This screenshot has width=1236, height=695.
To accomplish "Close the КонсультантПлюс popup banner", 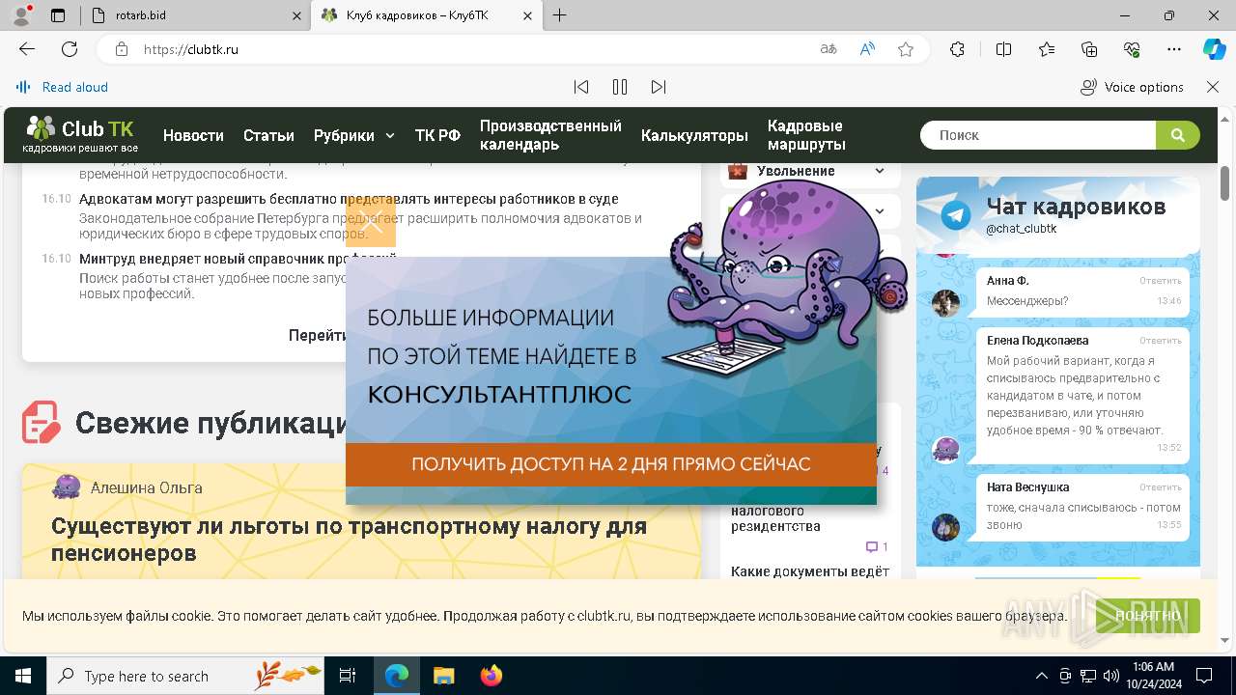I will (x=371, y=221).
